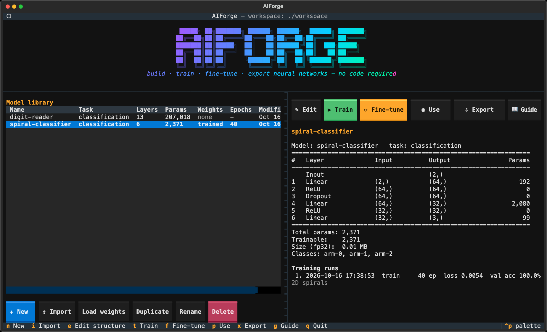Click the Layers column header

pos(147,110)
